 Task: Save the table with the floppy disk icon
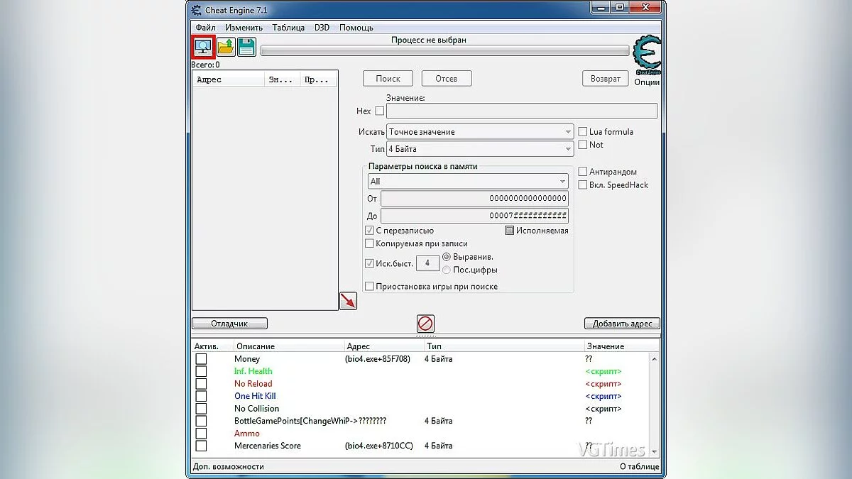coord(246,47)
